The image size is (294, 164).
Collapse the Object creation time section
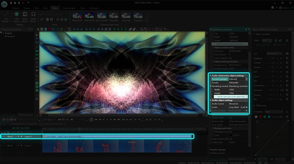pos(213,47)
